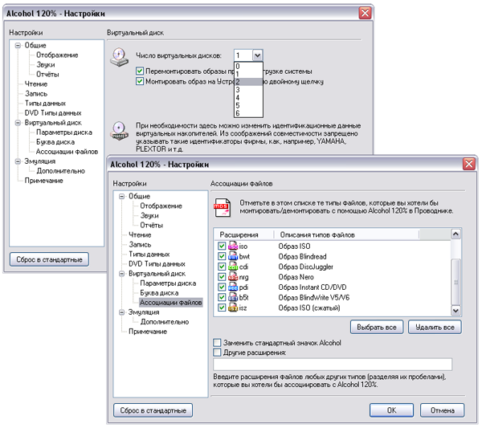
Task: Select 'Звуки' in back window tree
Action: click(x=46, y=64)
